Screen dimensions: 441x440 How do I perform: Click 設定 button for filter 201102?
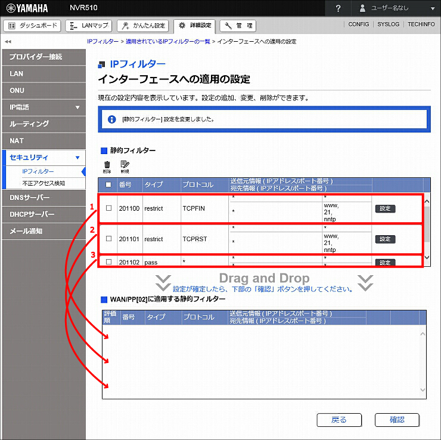(x=386, y=263)
